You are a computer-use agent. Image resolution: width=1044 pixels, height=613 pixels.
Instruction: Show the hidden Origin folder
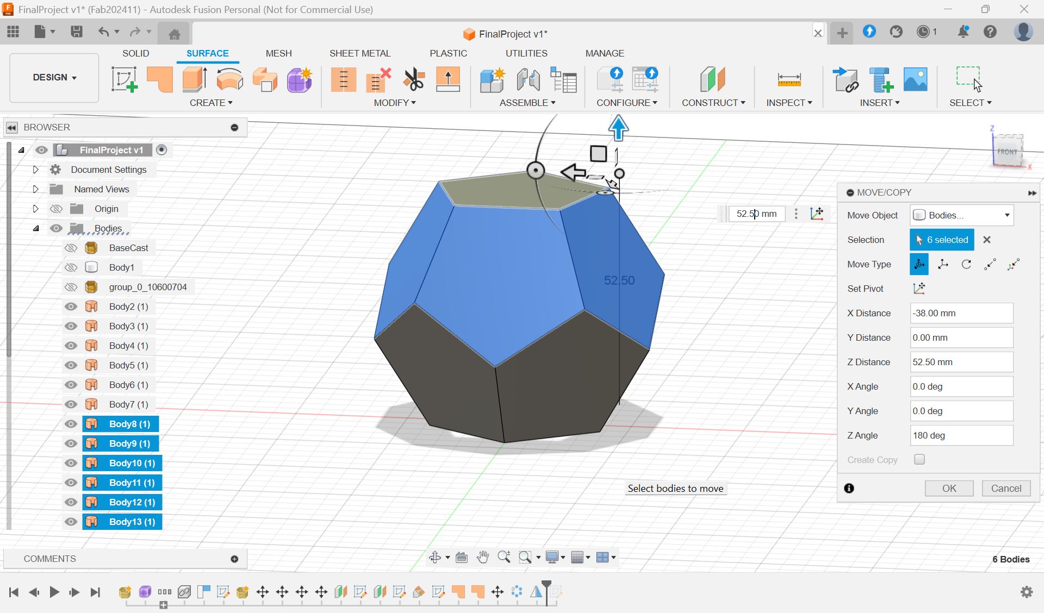click(x=56, y=209)
